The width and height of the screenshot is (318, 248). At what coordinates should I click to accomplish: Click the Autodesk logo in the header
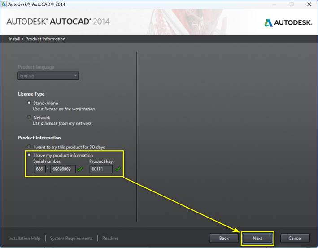point(288,23)
